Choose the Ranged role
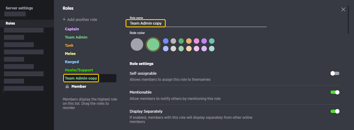 (x=72, y=62)
